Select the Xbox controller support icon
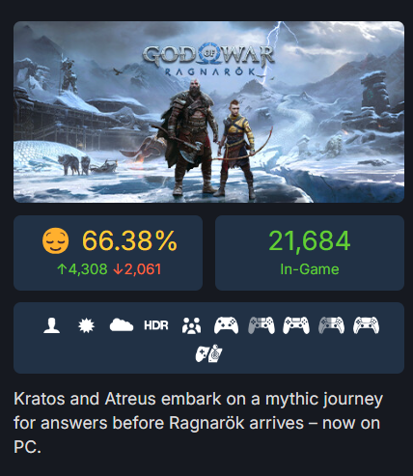Viewport: 413px width, 476px height. pos(226,325)
